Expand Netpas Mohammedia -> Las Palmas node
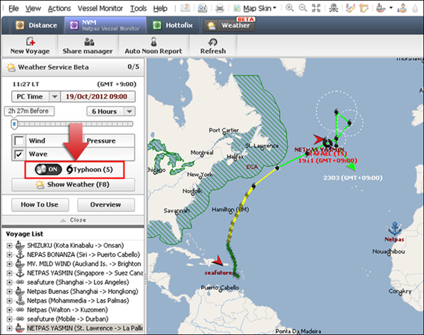 (x=9, y=300)
